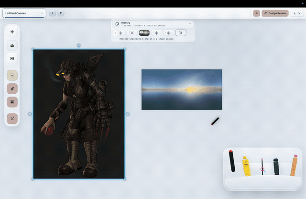Rewind to history state 5 move
The image size is (306, 199).
[x=156, y=33]
